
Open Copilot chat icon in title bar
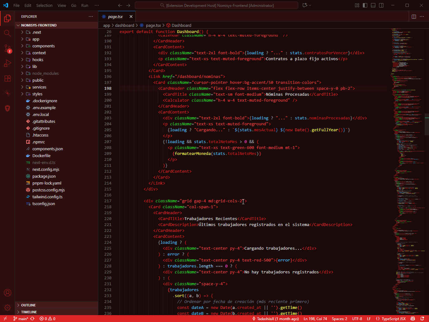coord(305,5)
